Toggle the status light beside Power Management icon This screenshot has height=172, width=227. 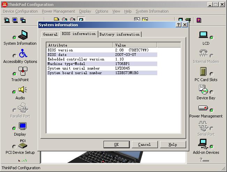211,110
